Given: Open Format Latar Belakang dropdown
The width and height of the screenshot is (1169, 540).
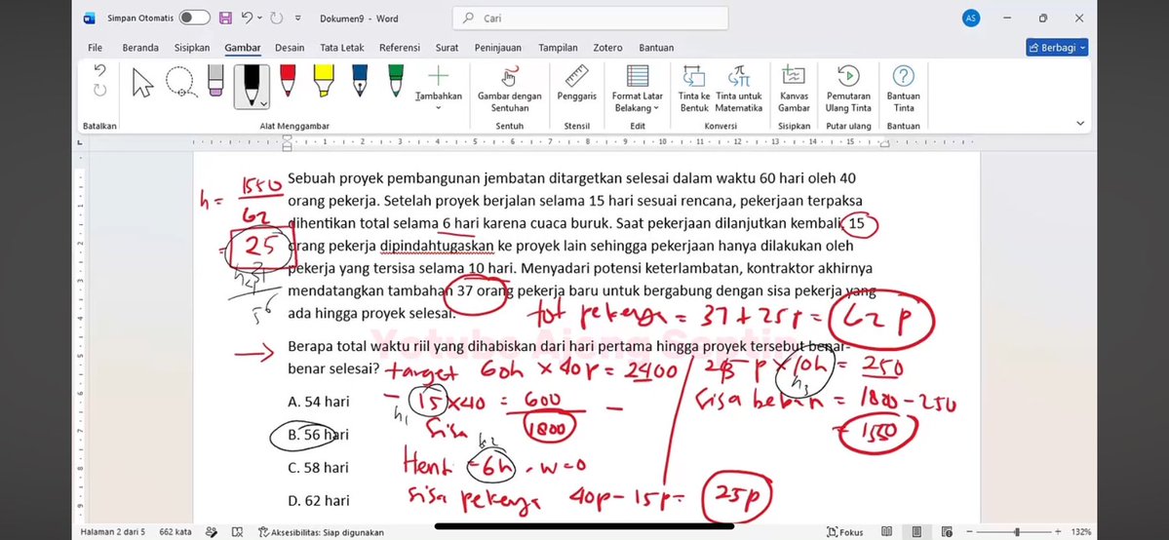Looking at the screenshot, I should pyautogui.click(x=638, y=88).
